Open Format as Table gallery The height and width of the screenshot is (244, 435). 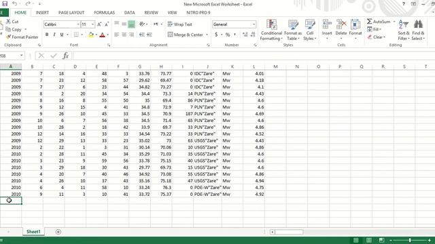pos(293,30)
